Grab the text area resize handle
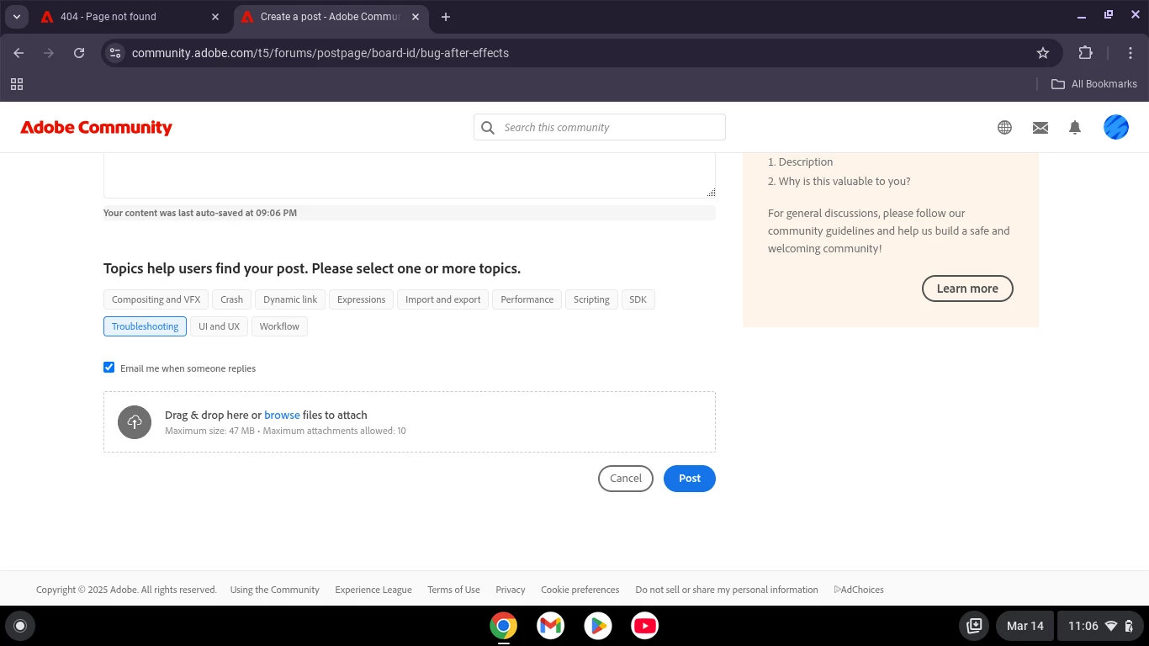 [711, 193]
